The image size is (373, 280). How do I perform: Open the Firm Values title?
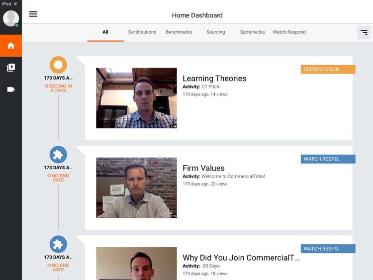pyautogui.click(x=203, y=168)
